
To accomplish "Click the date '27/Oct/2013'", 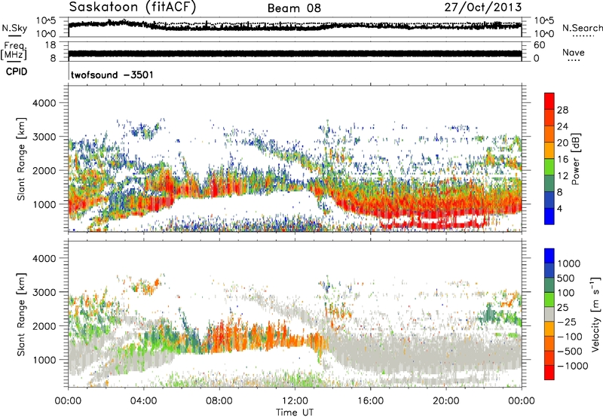I will (483, 8).
